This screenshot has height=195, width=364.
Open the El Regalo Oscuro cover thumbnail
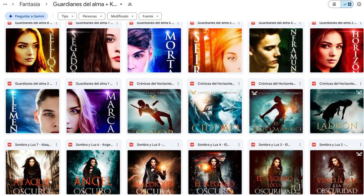click(215, 172)
